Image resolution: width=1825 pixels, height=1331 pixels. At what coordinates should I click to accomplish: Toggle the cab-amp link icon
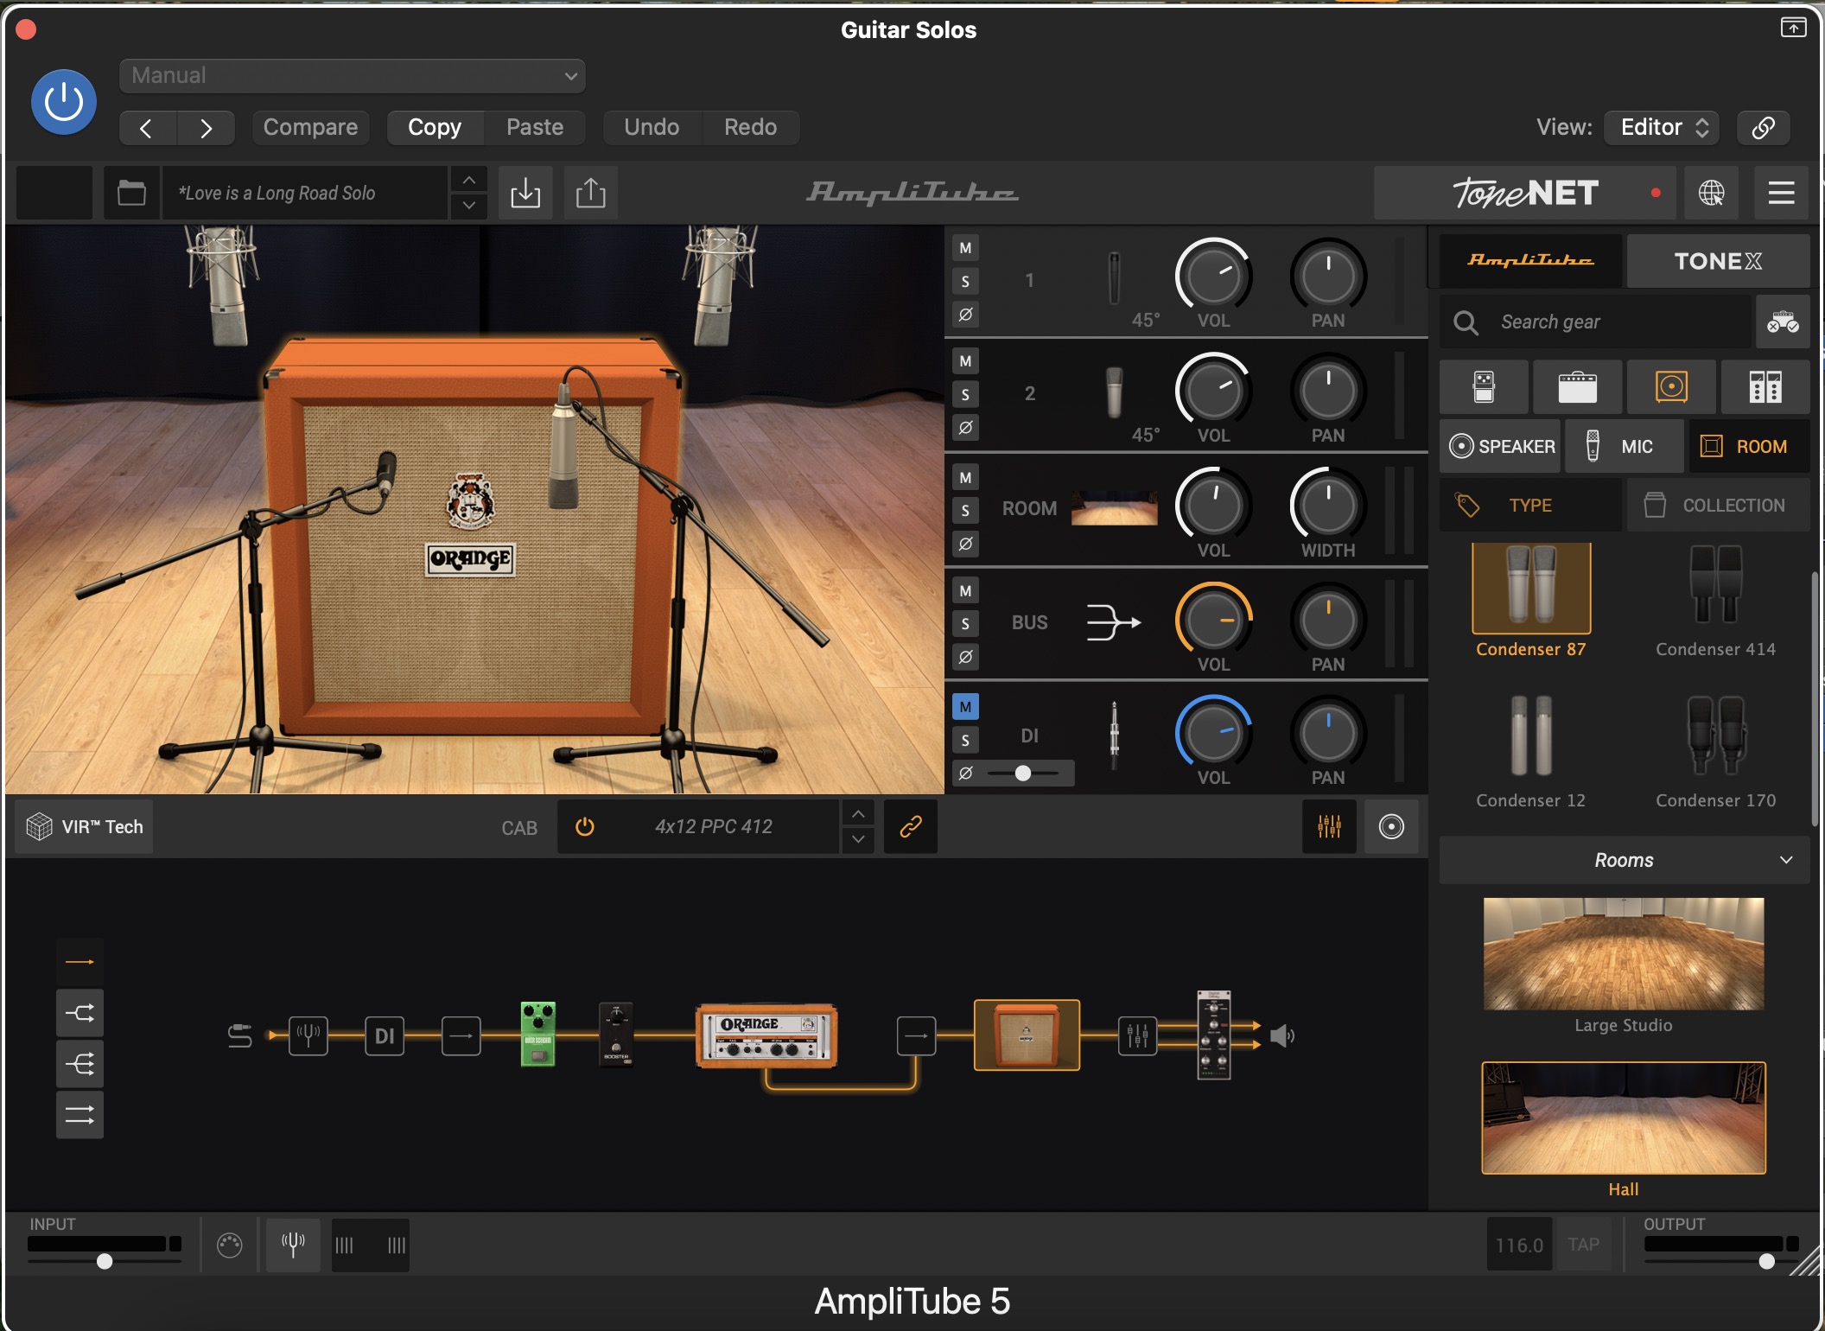click(x=911, y=827)
